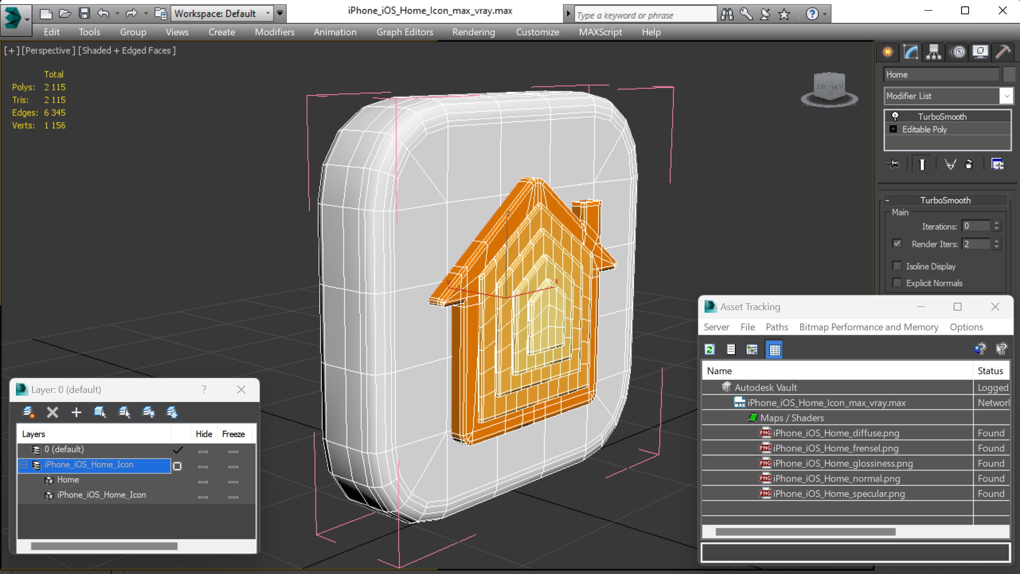Click New Scene icon in title bar
This screenshot has width=1020, height=574.
point(46,13)
